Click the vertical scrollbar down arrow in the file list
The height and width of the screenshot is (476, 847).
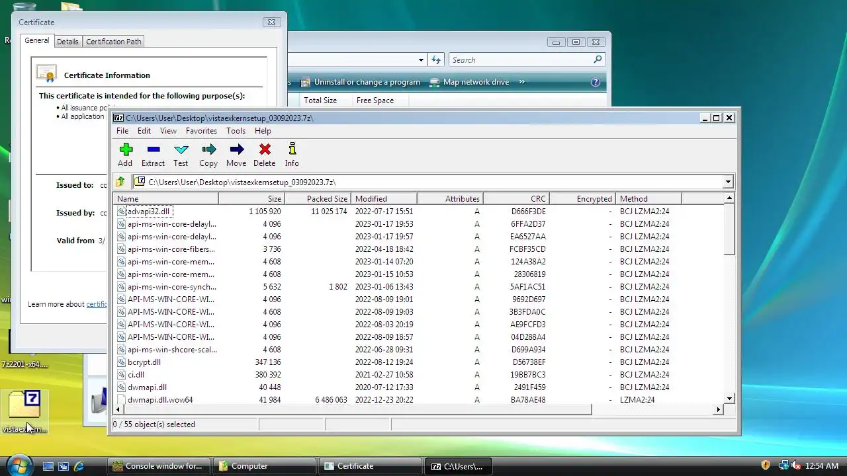click(729, 399)
